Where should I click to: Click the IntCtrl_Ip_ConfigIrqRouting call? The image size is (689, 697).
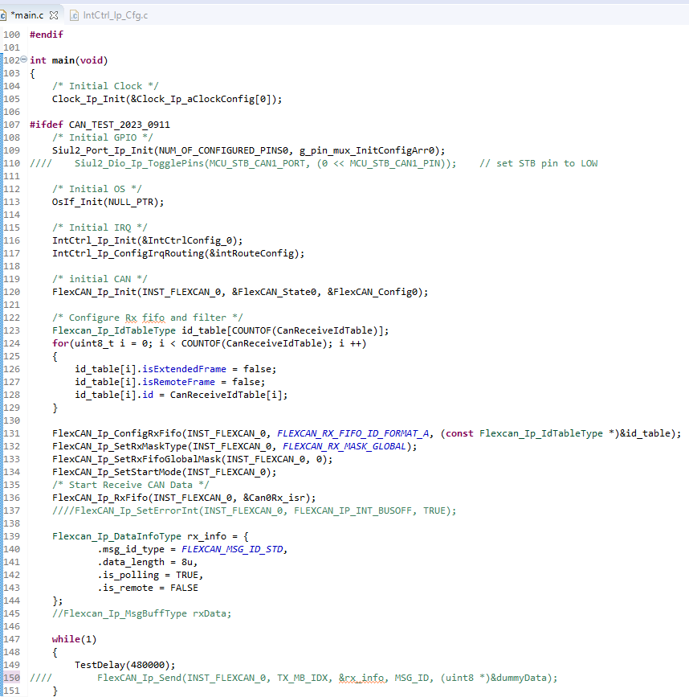point(178,254)
